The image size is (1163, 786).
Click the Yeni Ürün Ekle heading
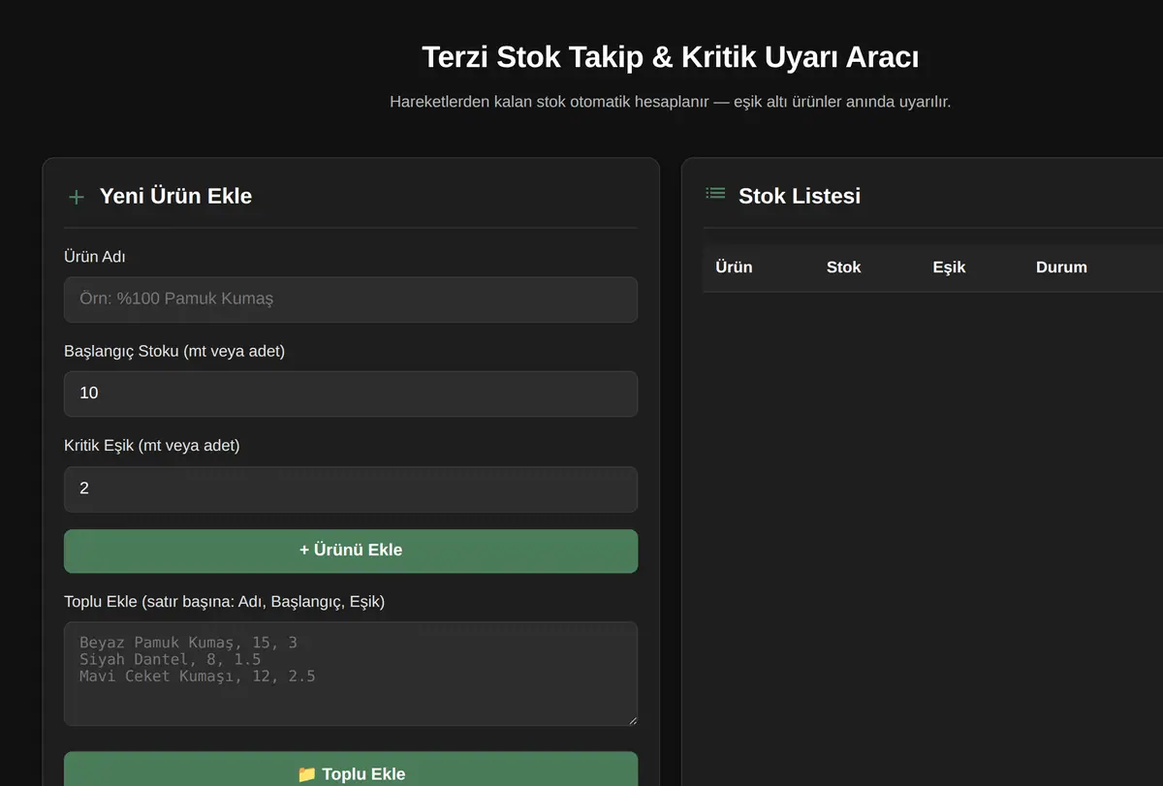pyautogui.click(x=175, y=196)
